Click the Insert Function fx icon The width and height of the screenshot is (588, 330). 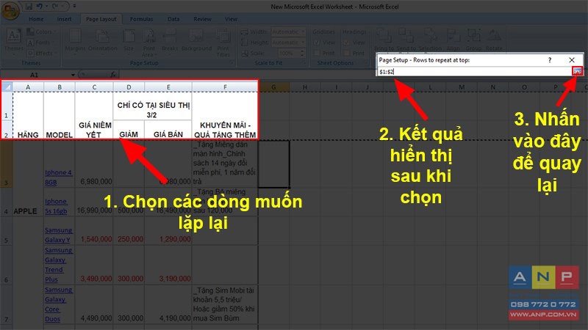pos(113,75)
